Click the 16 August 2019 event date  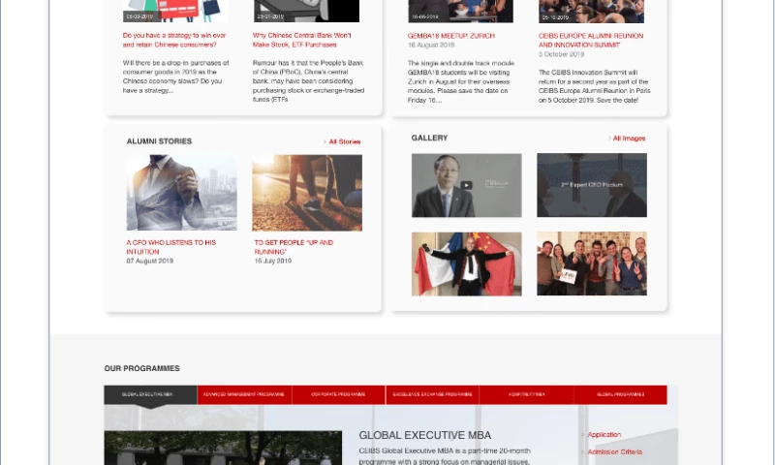click(x=431, y=45)
